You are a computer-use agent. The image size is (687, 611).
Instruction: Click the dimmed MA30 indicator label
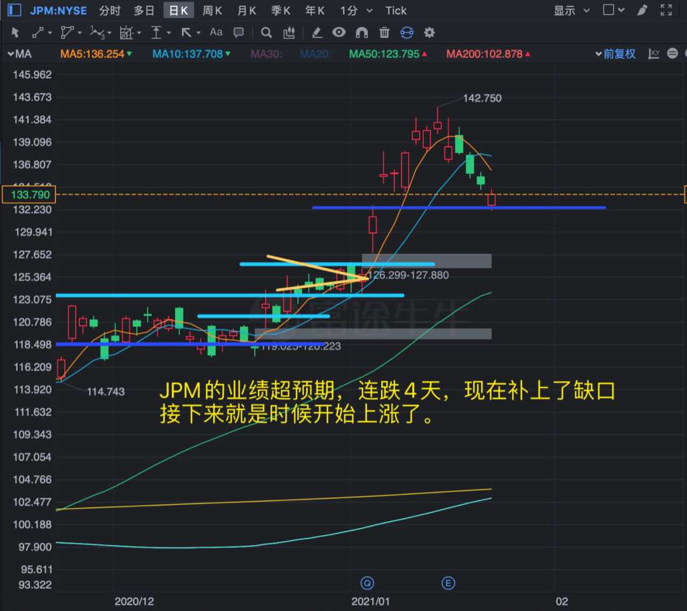267,54
